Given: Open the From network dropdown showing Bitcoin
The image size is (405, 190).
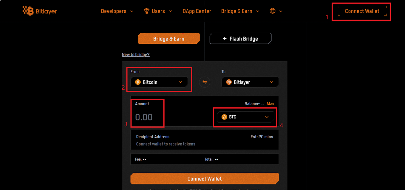Looking at the screenshot, I should 159,82.
